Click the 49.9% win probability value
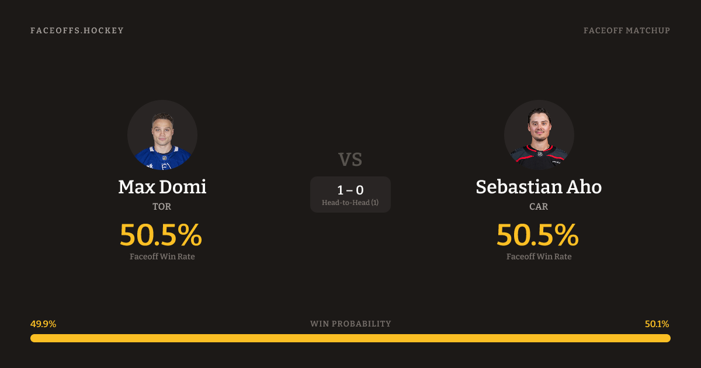Image resolution: width=701 pixels, height=368 pixels. [x=43, y=324]
